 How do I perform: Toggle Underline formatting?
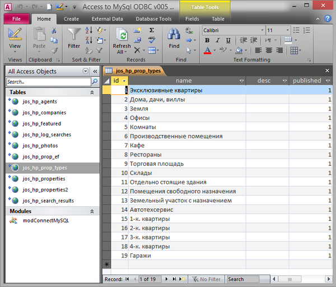pyautogui.click(x=228, y=40)
